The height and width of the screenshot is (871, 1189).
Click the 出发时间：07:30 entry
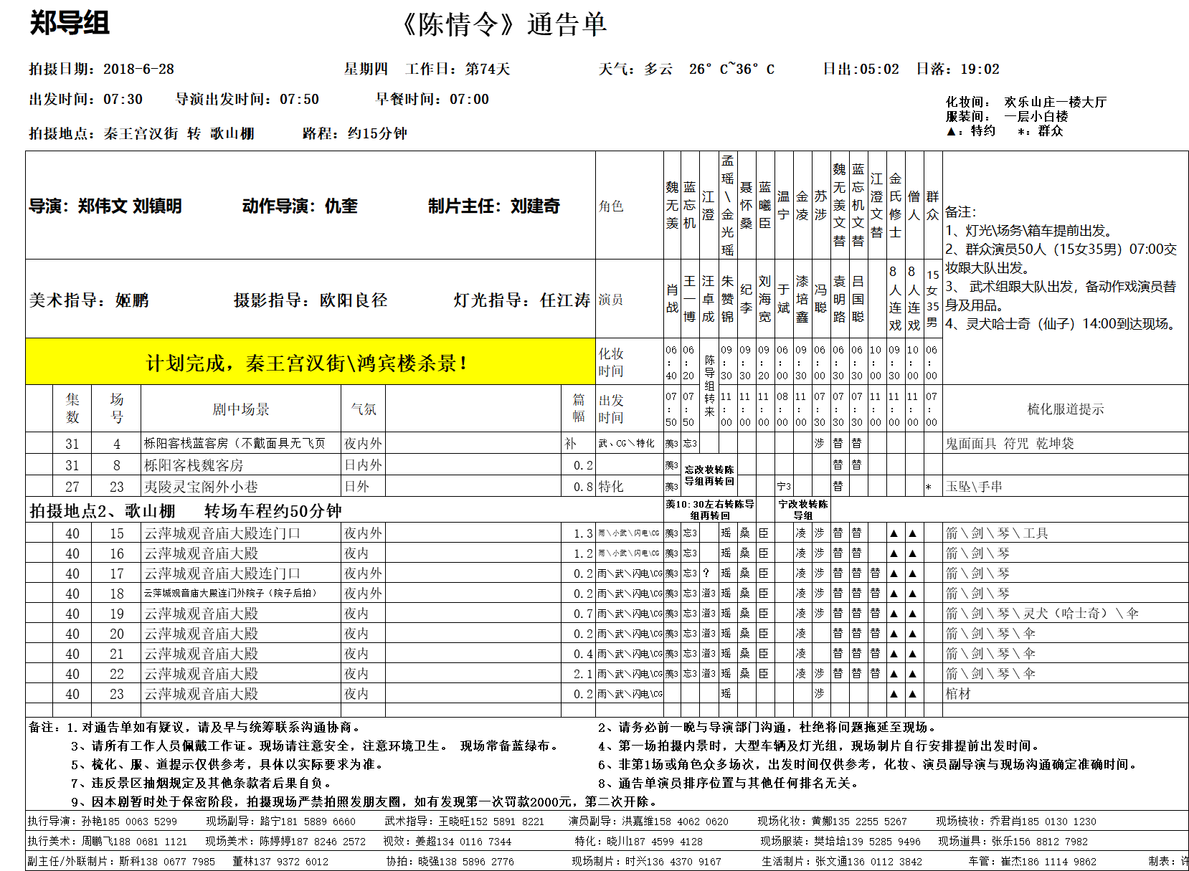85,99
